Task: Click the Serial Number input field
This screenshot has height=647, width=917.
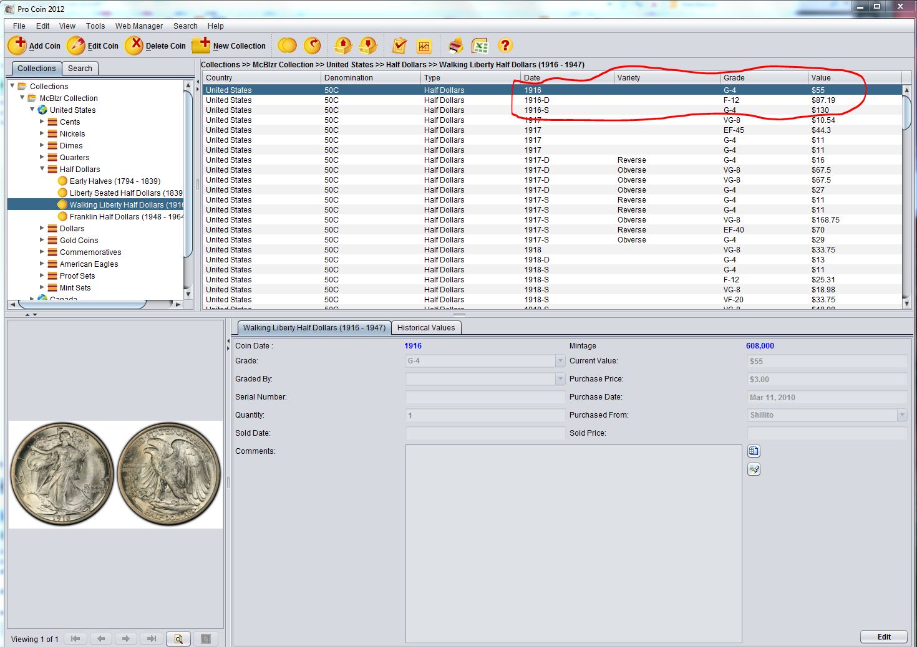Action: pyautogui.click(x=485, y=397)
